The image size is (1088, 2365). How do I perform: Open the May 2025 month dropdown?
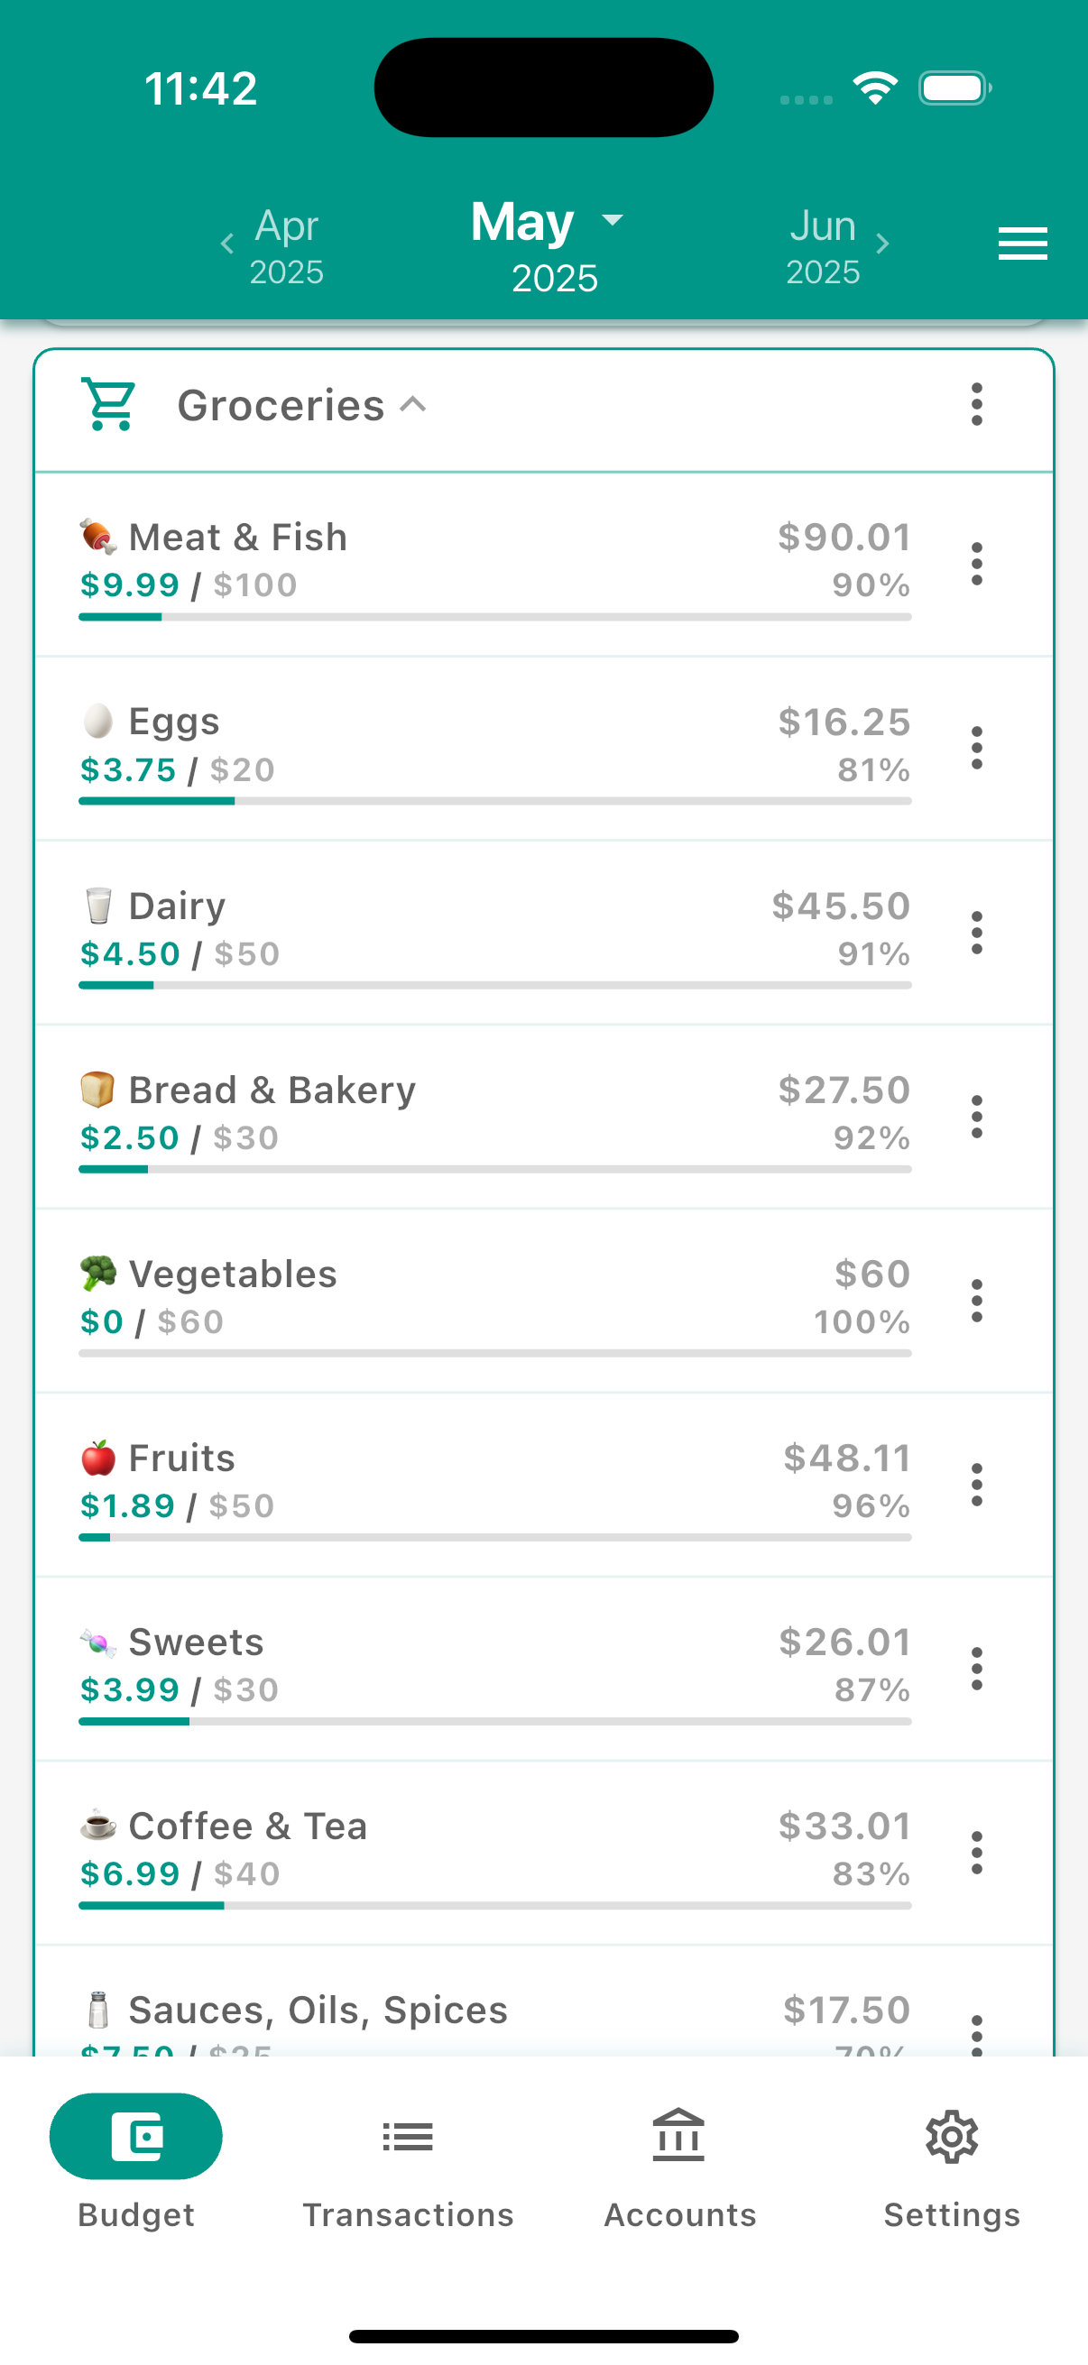click(549, 246)
